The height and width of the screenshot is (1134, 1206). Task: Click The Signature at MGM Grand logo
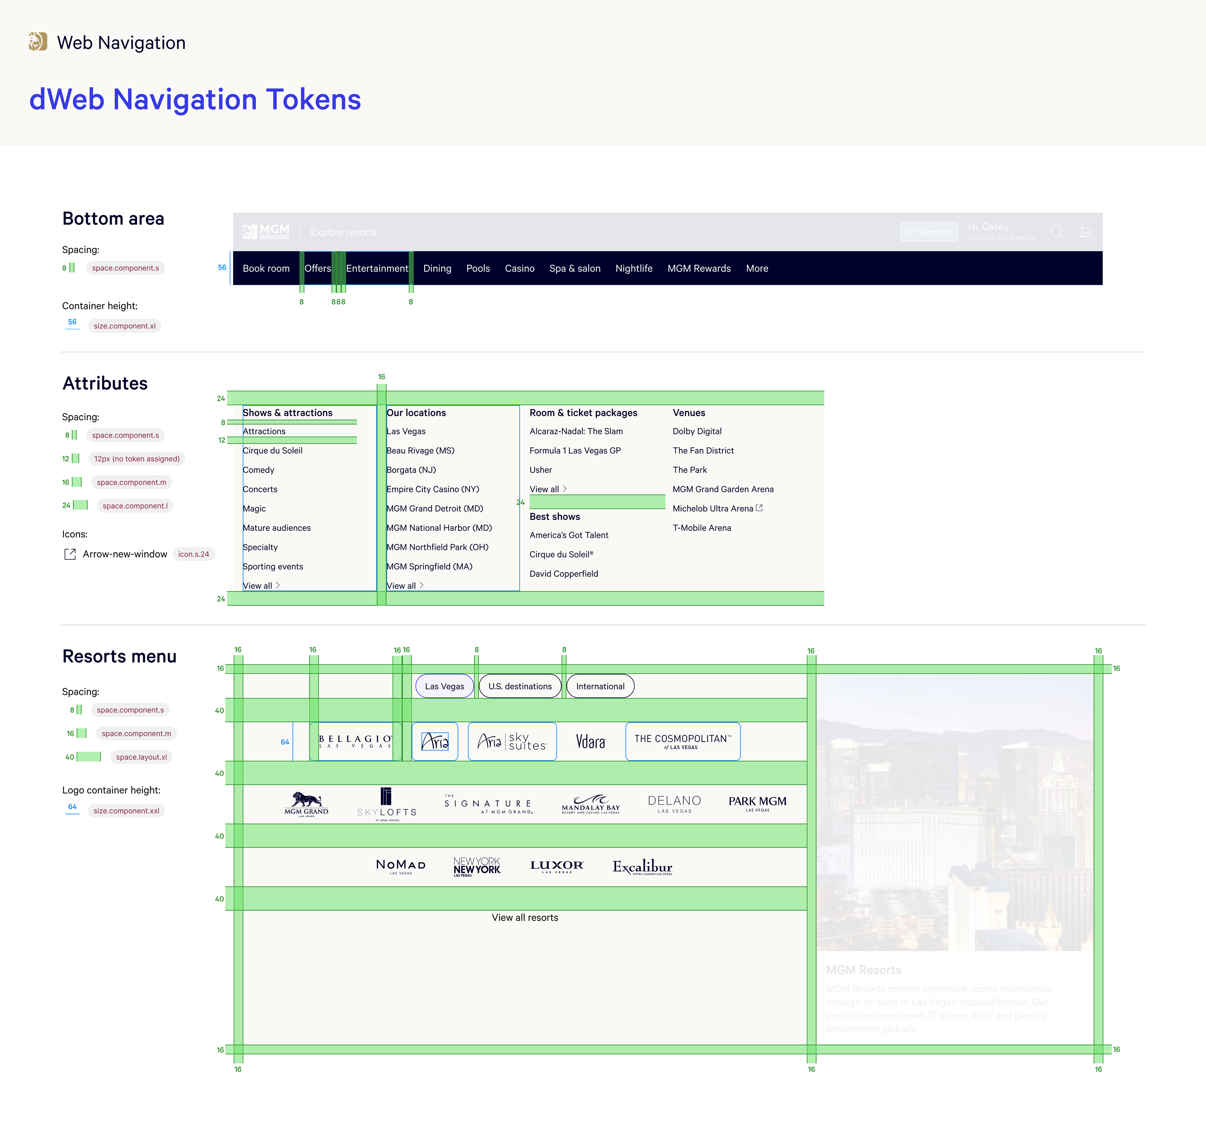(488, 805)
